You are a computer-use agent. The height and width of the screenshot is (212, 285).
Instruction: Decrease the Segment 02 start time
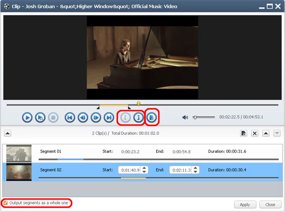144,172
